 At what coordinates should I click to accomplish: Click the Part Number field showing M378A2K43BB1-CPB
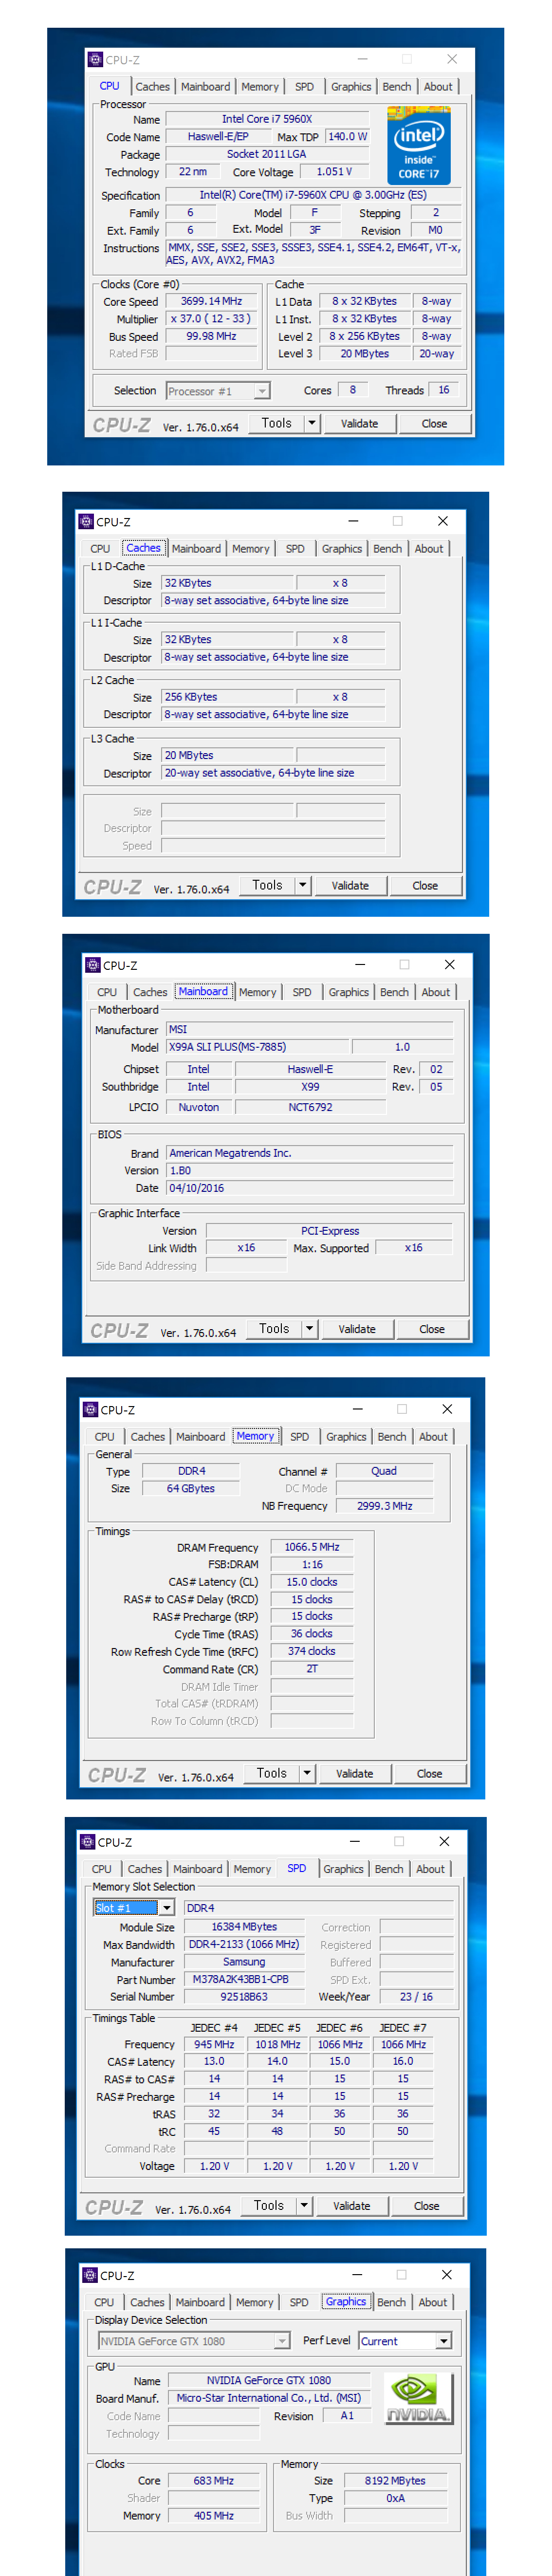click(x=241, y=1979)
